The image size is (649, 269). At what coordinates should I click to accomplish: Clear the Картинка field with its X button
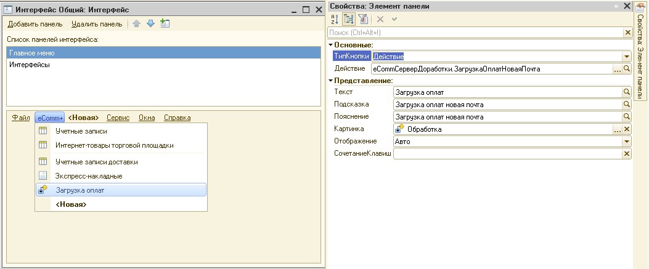[627, 129]
